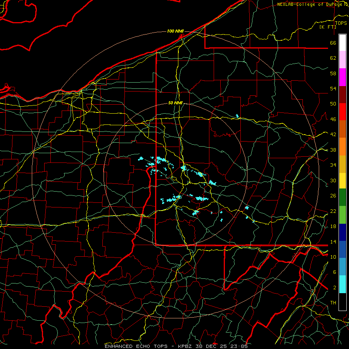Click the legend value 10
Screen dimensions: 349x349
point(333,257)
